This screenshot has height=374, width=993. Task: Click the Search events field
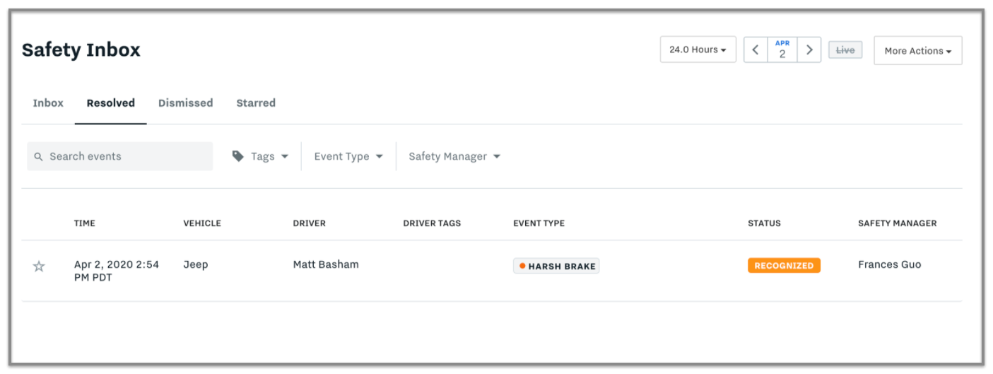(x=119, y=156)
